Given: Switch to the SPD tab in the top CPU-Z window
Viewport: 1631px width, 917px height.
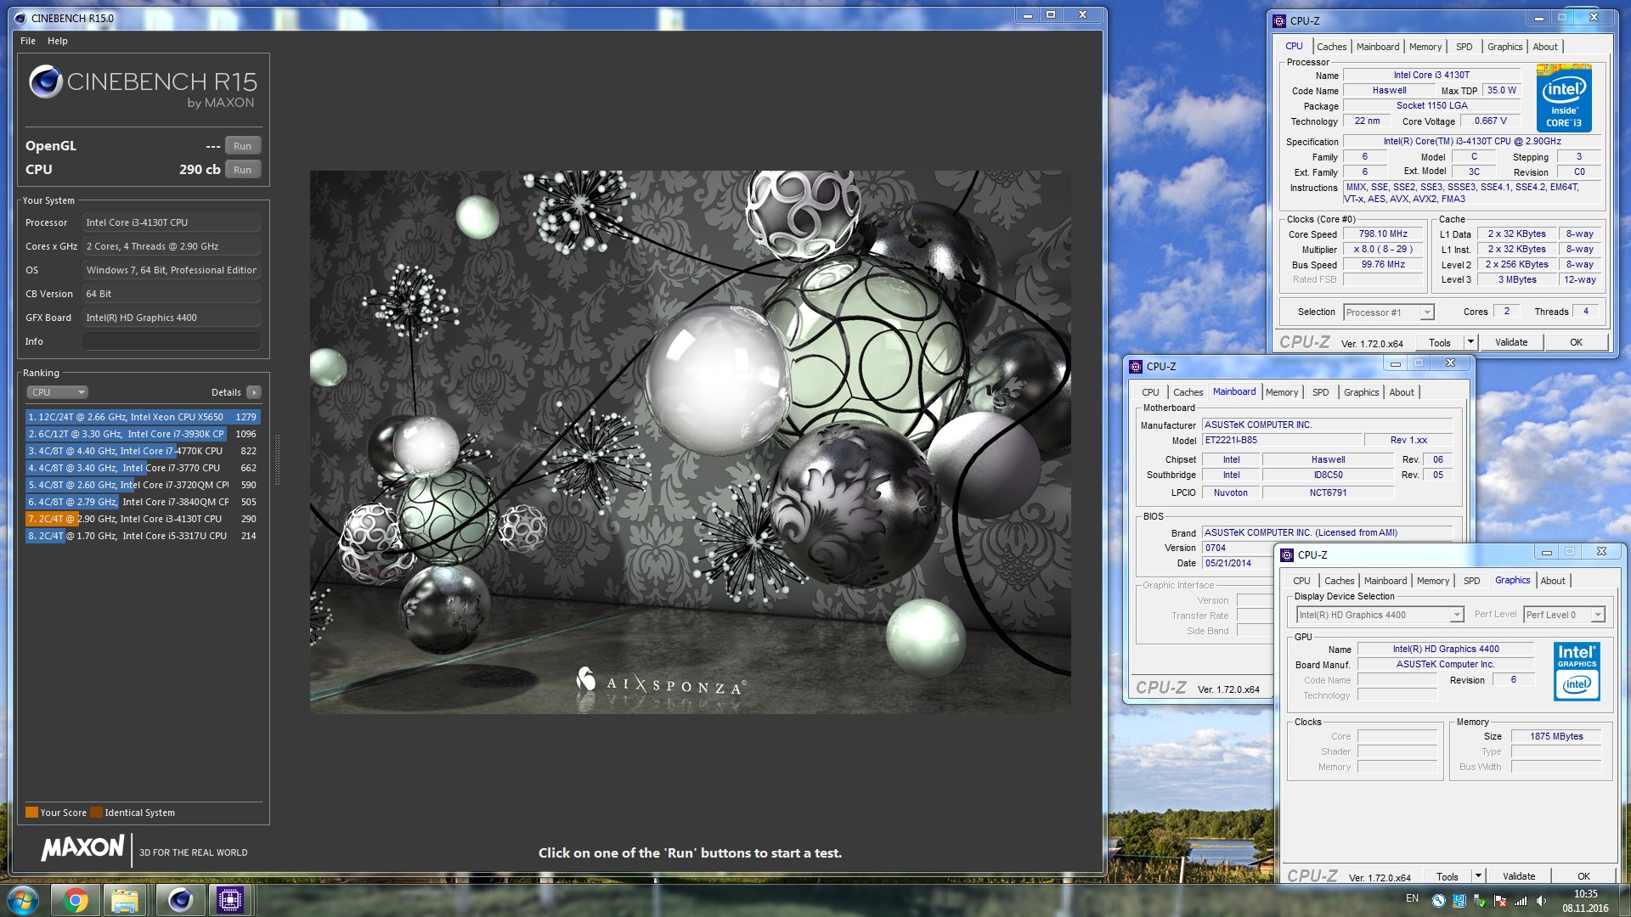Looking at the screenshot, I should [1464, 47].
